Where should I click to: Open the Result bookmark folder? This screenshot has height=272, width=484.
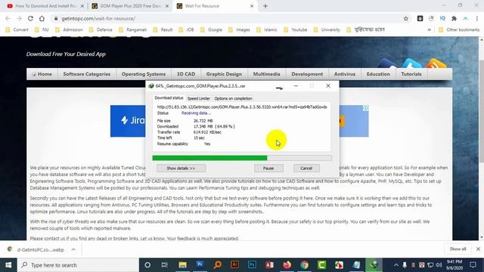coord(163,29)
